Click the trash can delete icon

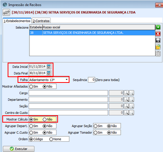tap(158, 54)
